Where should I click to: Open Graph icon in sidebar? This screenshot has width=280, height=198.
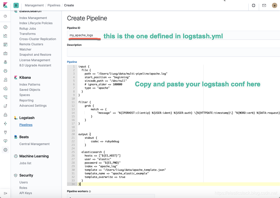coord(5,123)
